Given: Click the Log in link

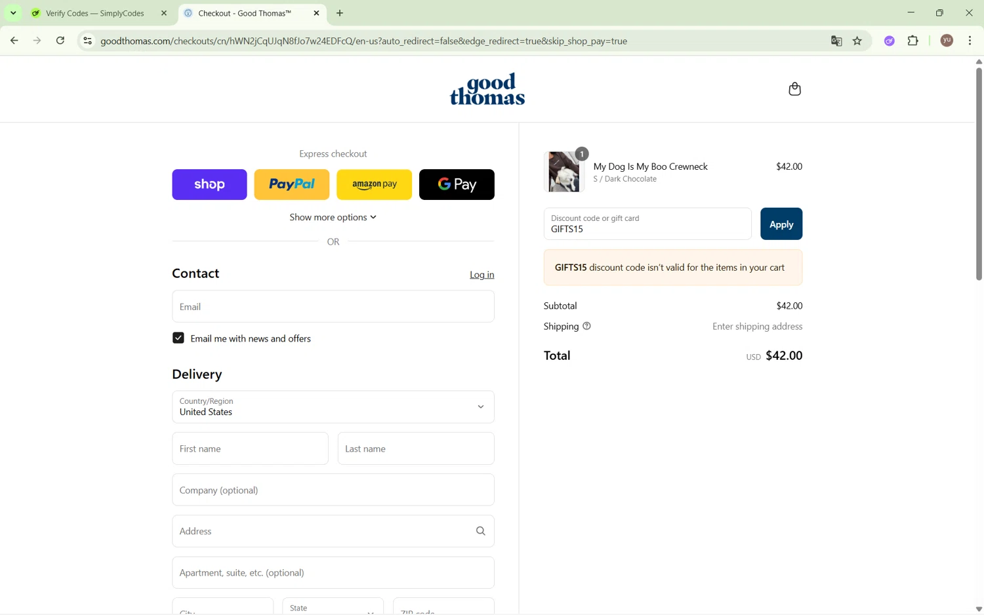Looking at the screenshot, I should [x=482, y=275].
